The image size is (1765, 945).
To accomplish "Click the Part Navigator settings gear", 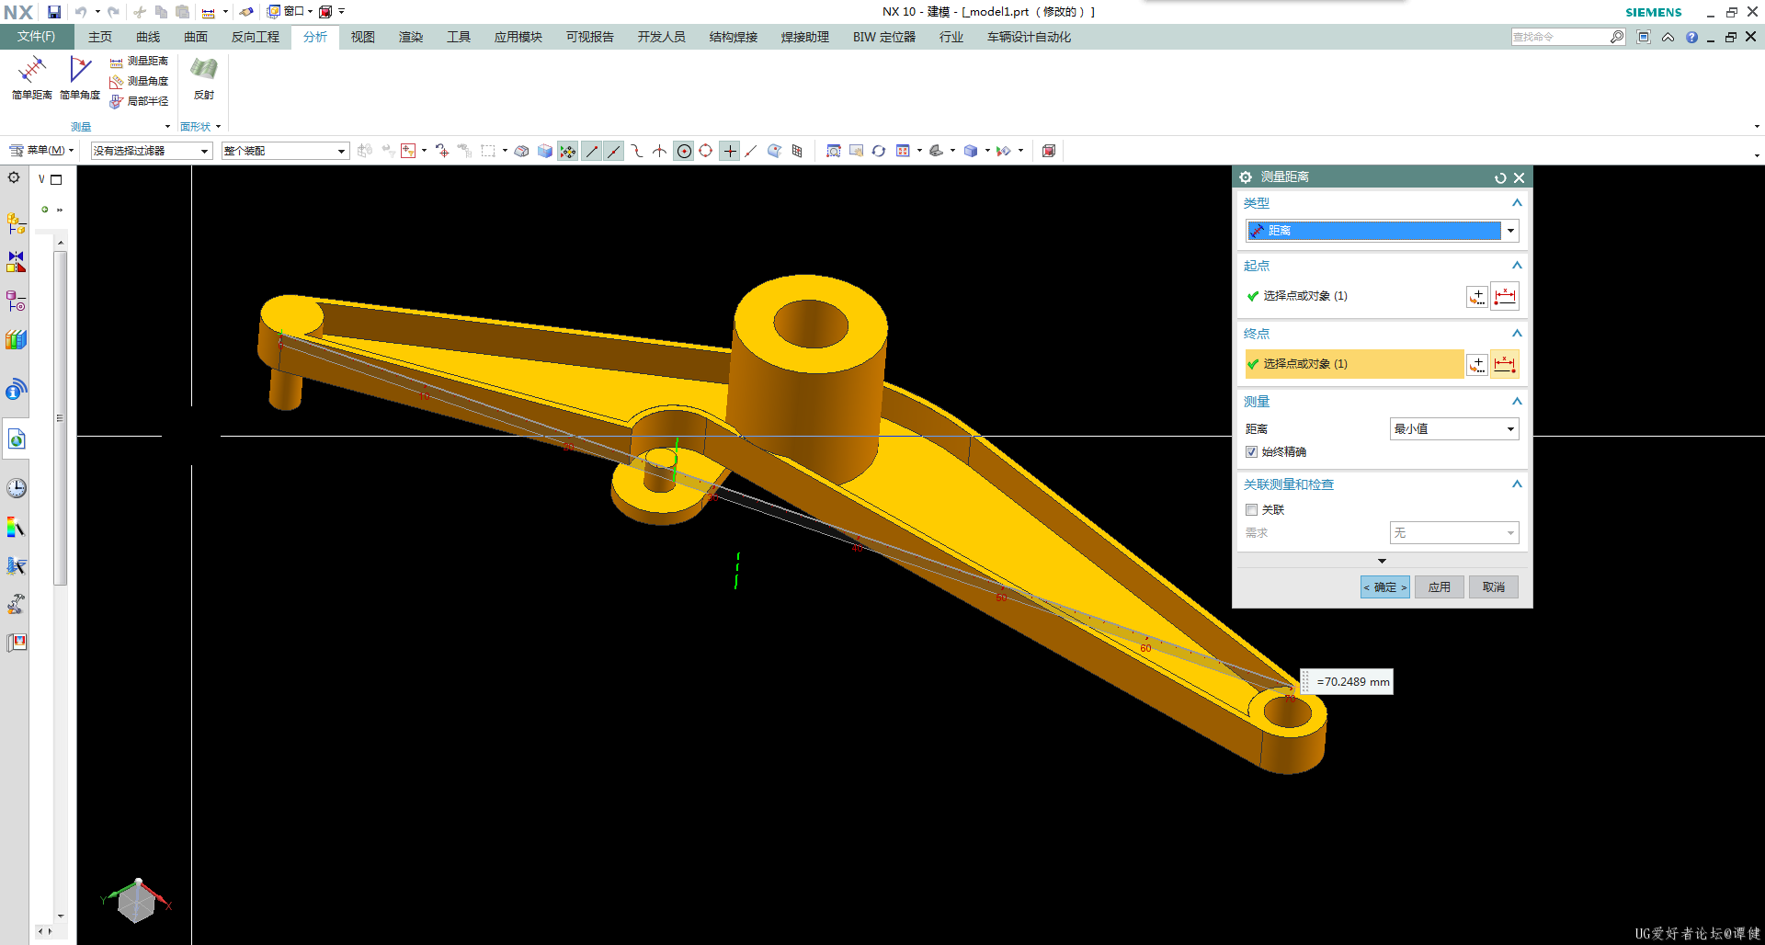I will coord(14,177).
